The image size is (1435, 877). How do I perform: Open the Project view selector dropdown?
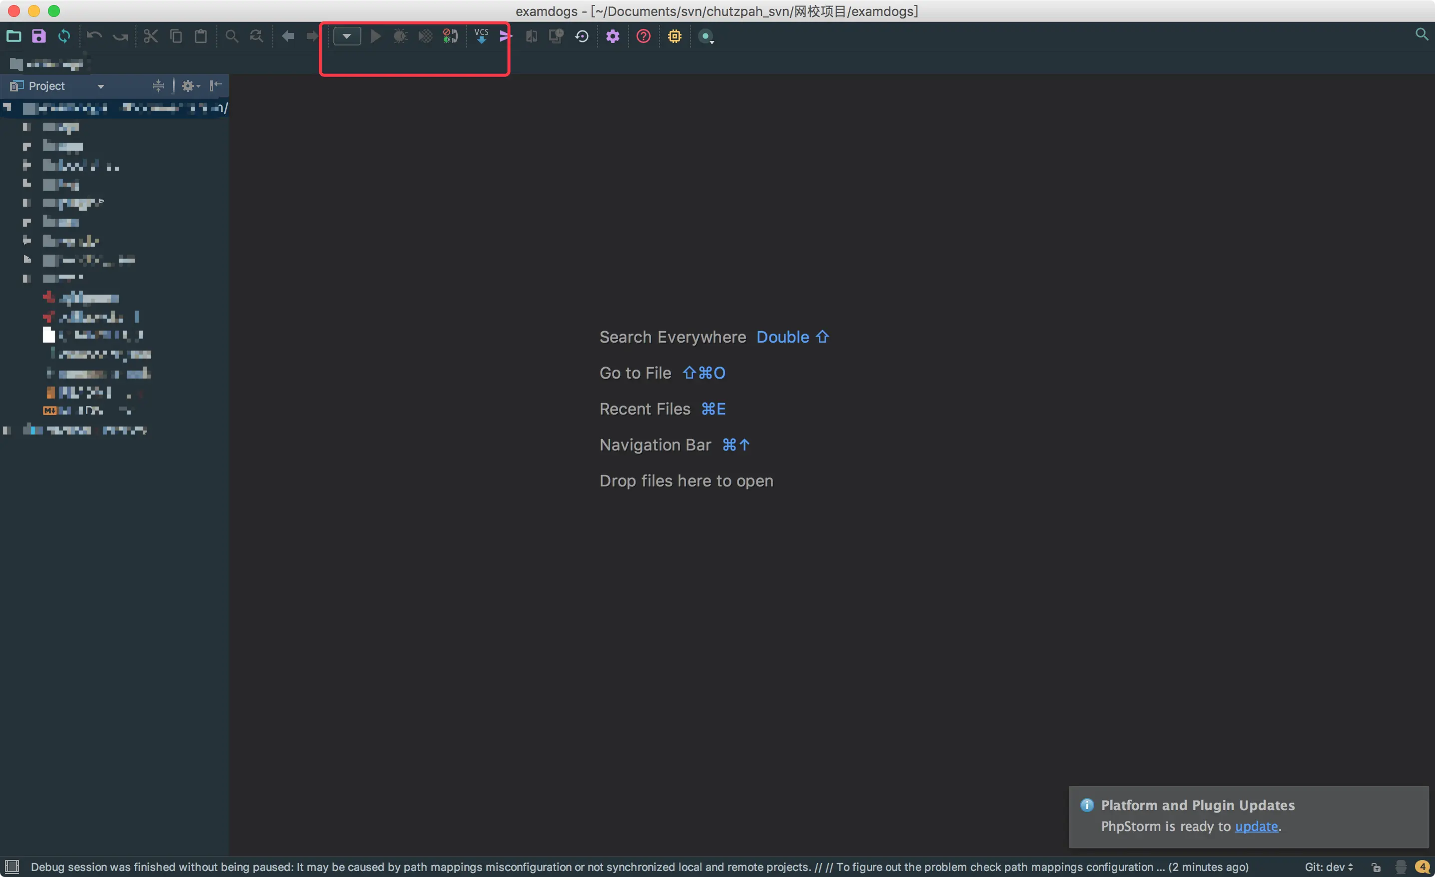(101, 86)
